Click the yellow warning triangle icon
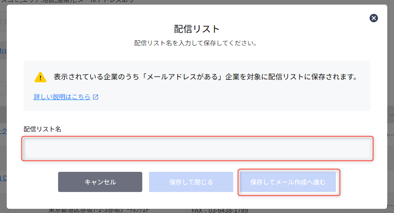 point(40,77)
